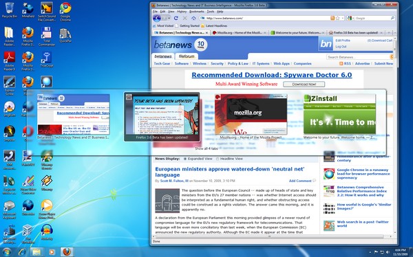Open Windows Explorer folder in taskbar
Image resolution: width=413 pixels, height=257 pixels.
[36, 252]
